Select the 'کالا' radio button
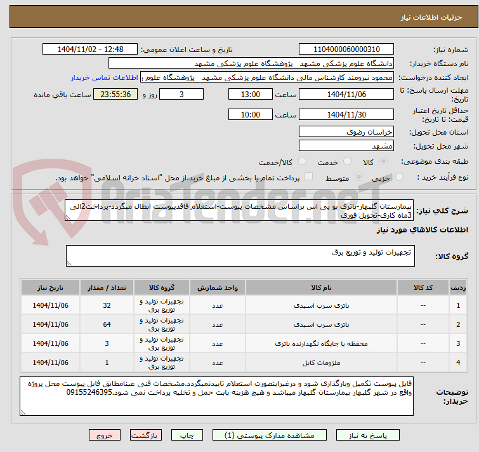The image size is (479, 452). click(383, 161)
